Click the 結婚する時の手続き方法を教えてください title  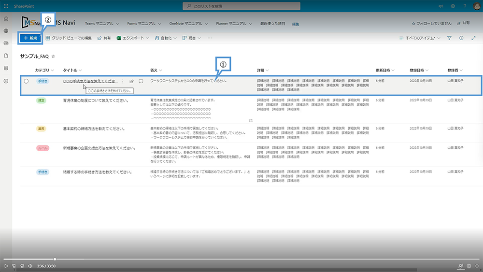click(98, 172)
